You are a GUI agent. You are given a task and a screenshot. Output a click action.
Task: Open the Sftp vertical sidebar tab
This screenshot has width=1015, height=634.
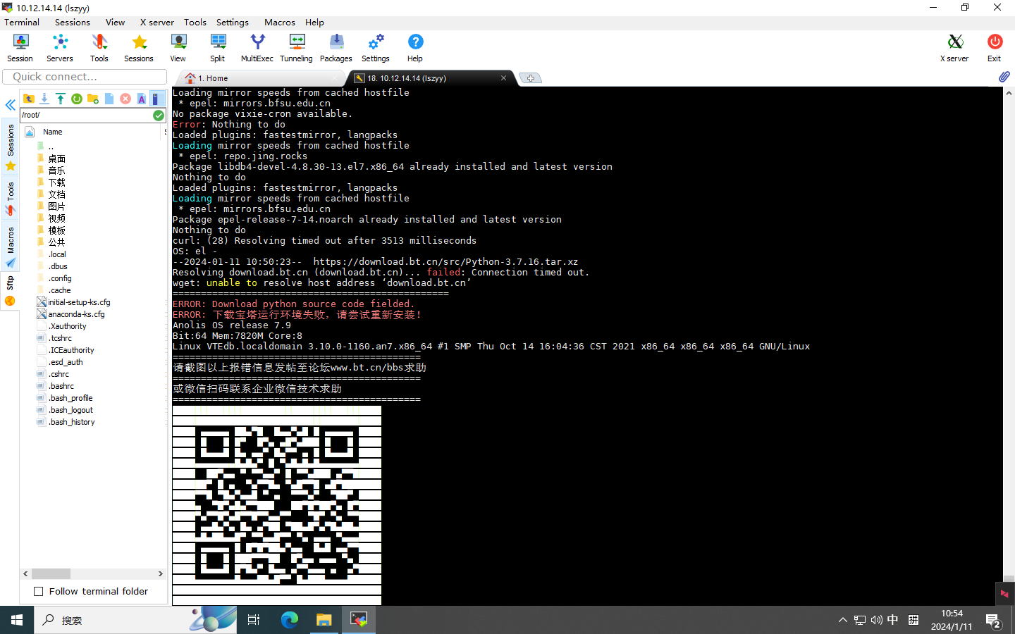coord(11,291)
